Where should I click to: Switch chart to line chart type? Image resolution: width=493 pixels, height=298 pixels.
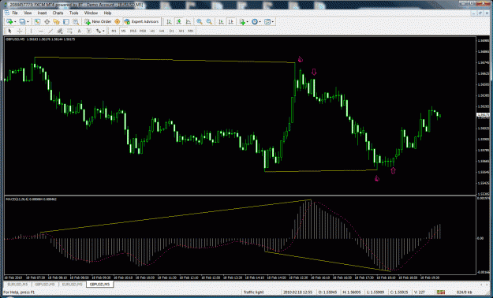click(189, 22)
